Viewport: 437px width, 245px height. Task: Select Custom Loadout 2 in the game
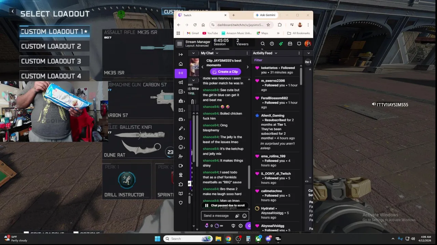(55, 46)
